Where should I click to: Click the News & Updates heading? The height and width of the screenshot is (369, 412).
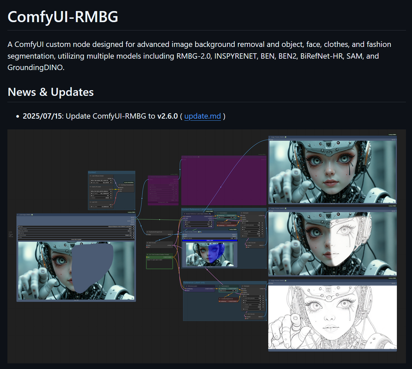click(51, 92)
